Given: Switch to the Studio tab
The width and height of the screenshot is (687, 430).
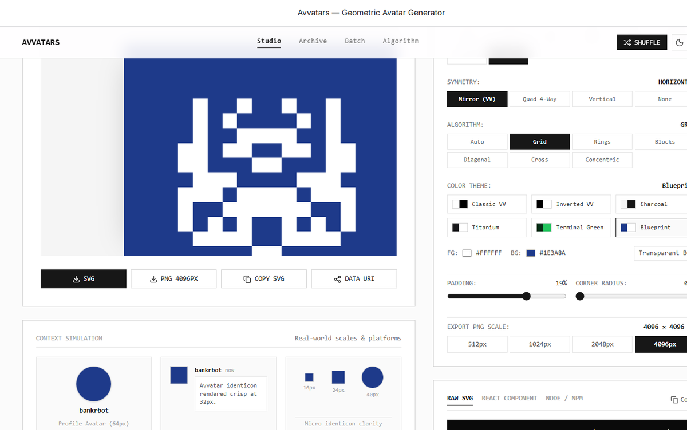Looking at the screenshot, I should [x=269, y=41].
